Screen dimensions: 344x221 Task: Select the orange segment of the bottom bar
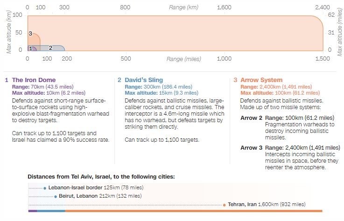pos(193,211)
